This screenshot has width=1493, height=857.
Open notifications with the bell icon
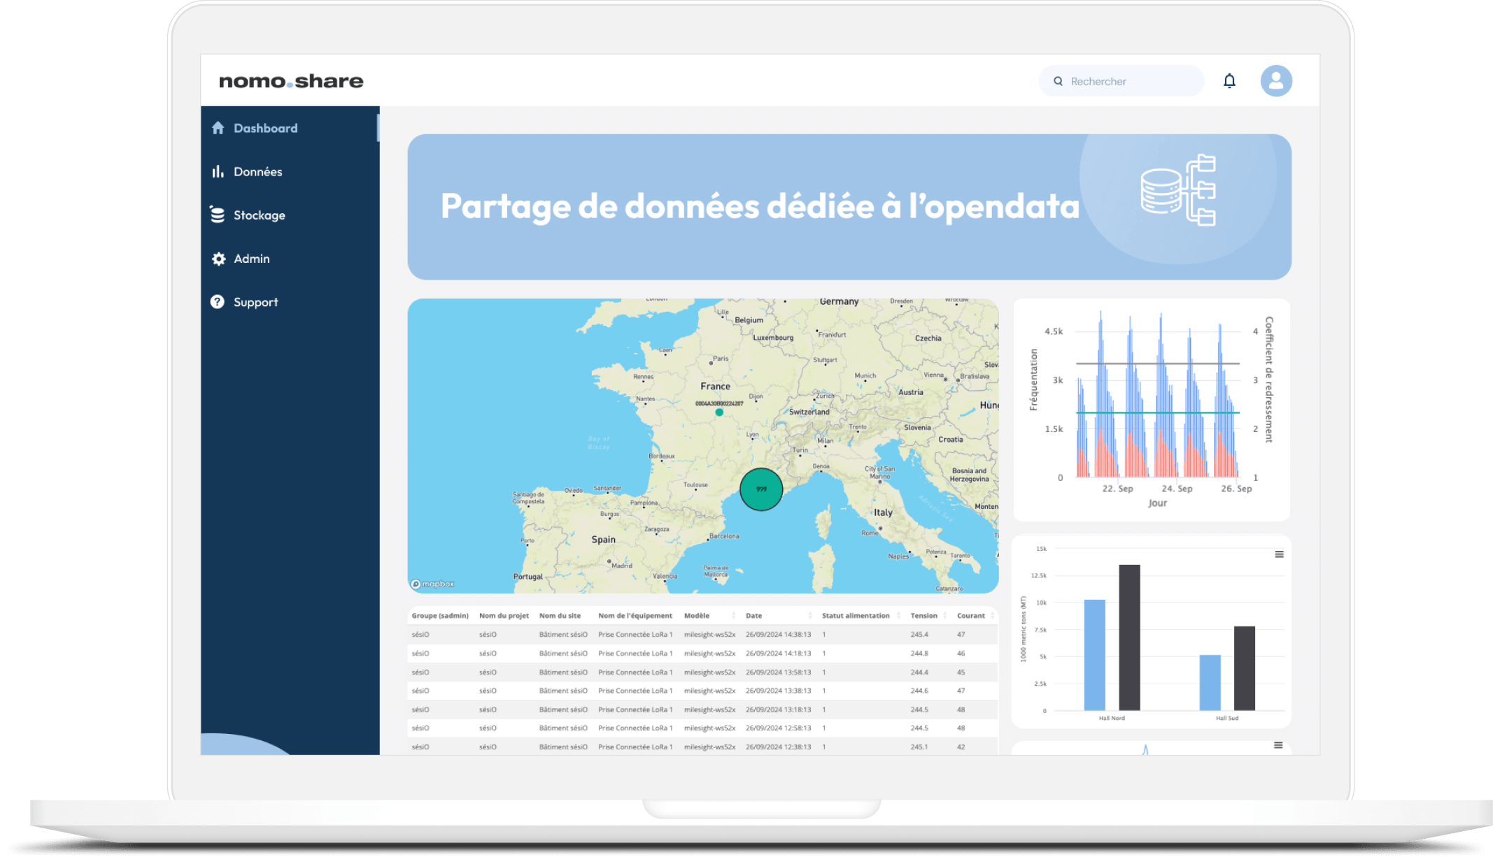(x=1229, y=81)
